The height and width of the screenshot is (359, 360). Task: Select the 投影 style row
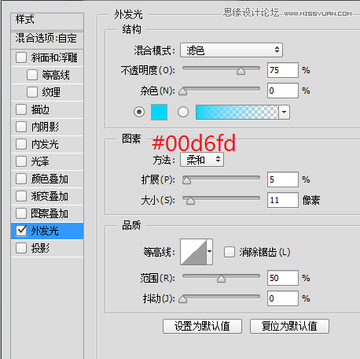click(x=47, y=248)
